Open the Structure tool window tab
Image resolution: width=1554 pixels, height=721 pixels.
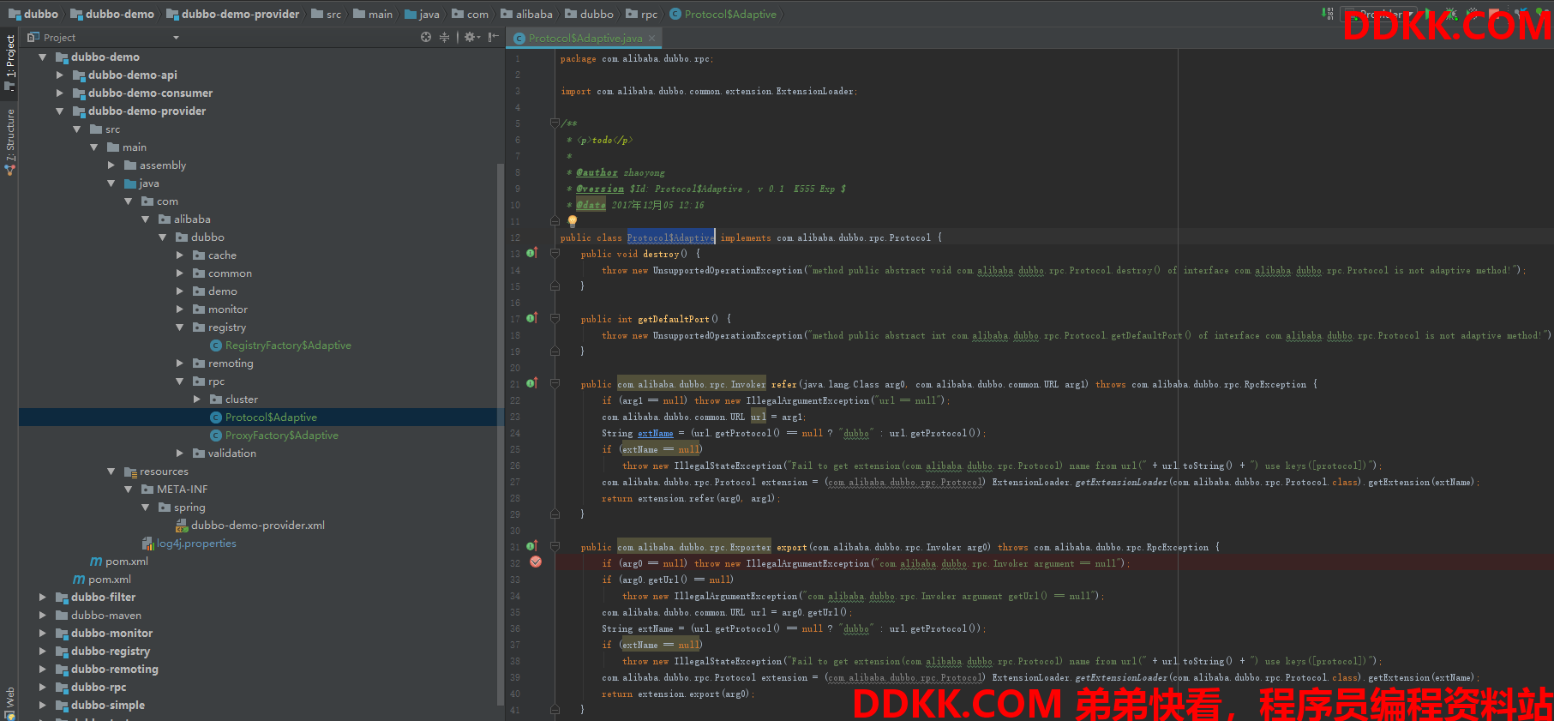10,141
